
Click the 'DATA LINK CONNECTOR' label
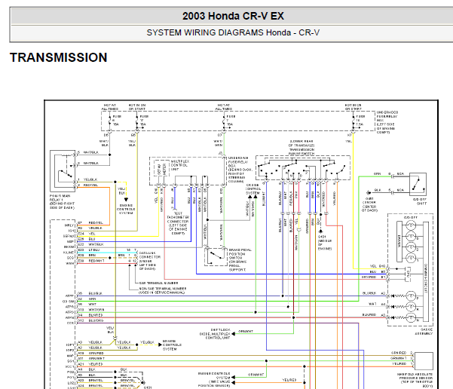click(x=150, y=261)
